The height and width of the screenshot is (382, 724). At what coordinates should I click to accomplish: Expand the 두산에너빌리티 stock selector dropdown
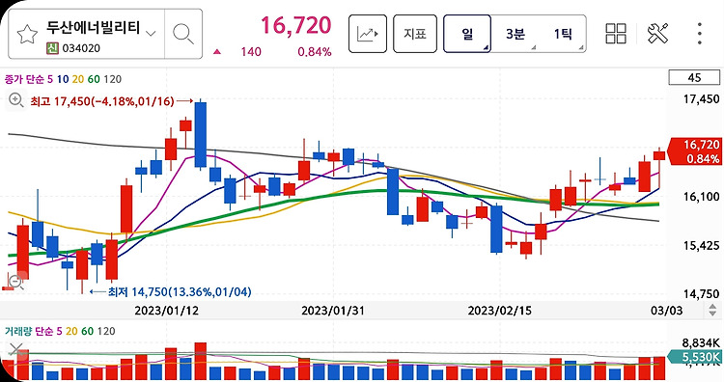(x=151, y=33)
